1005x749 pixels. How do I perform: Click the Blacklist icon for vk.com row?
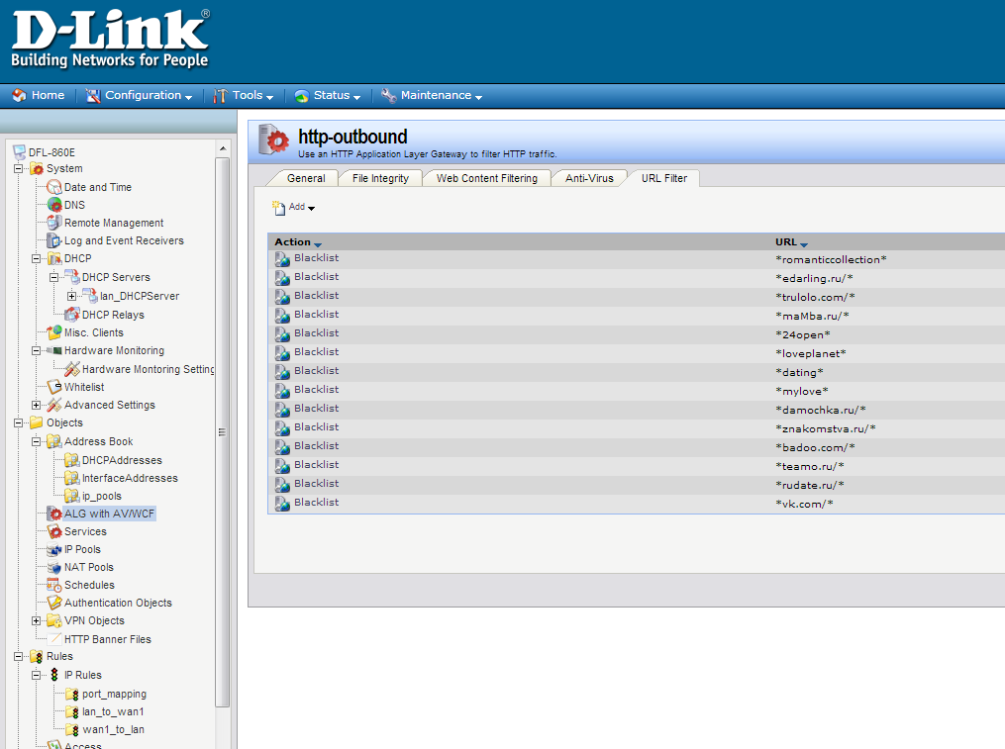click(282, 504)
